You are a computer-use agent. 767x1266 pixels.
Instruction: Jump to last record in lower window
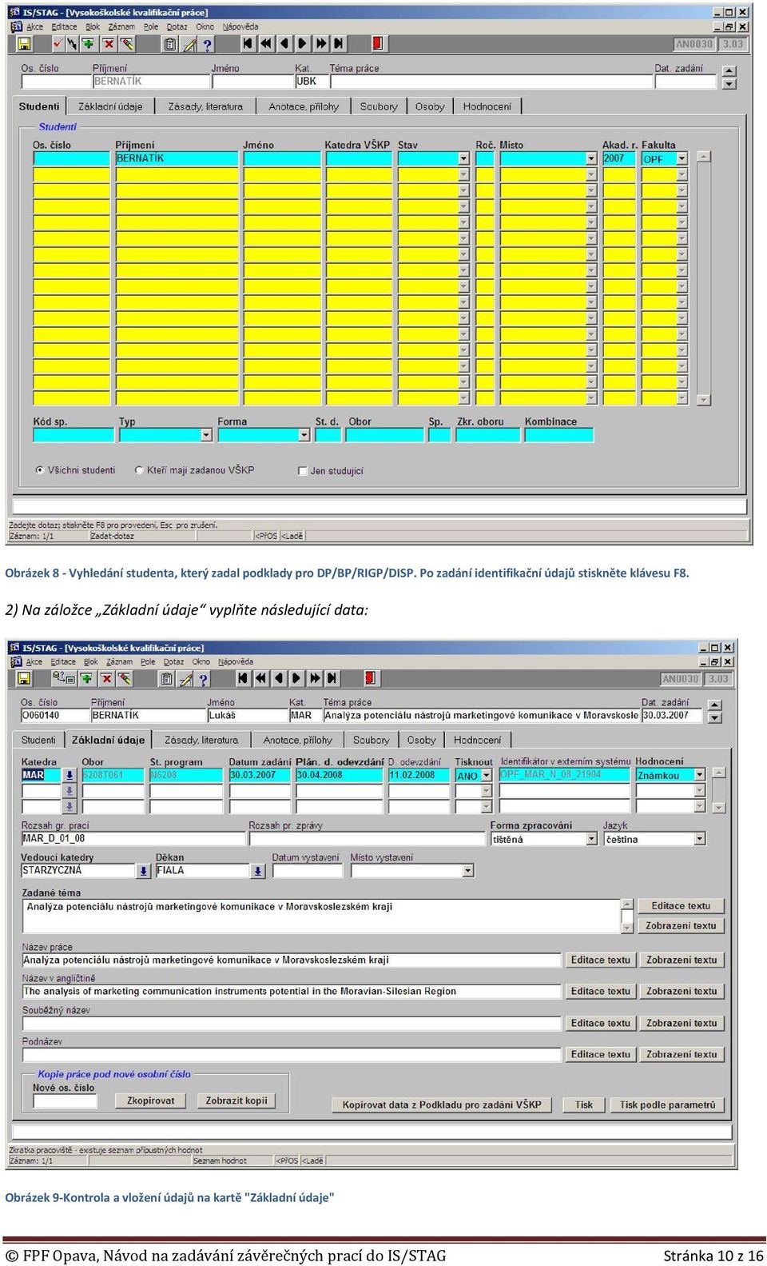click(332, 678)
